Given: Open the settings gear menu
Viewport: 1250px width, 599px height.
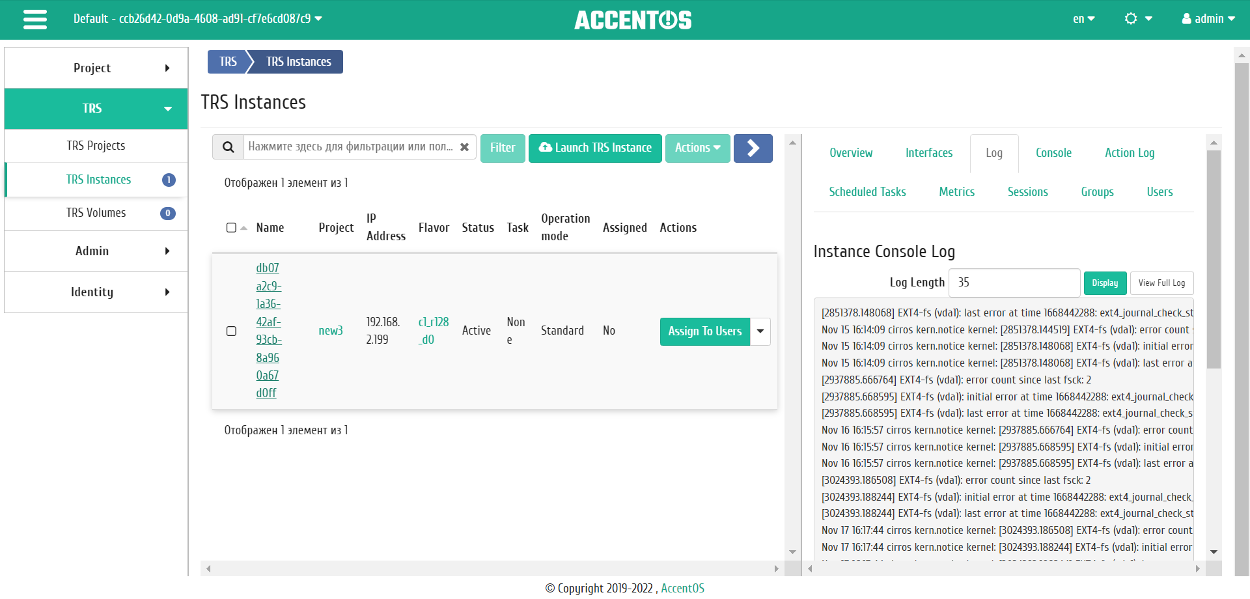Looking at the screenshot, I should click(1138, 19).
